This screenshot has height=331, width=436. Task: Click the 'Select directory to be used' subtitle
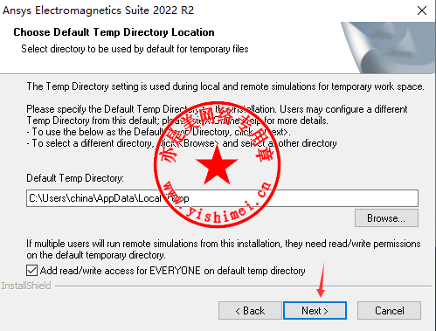tap(135, 49)
